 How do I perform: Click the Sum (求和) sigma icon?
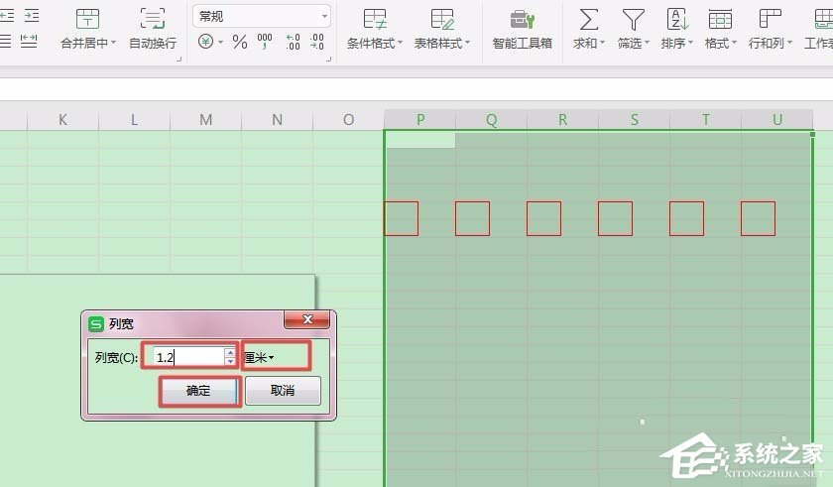tap(589, 20)
